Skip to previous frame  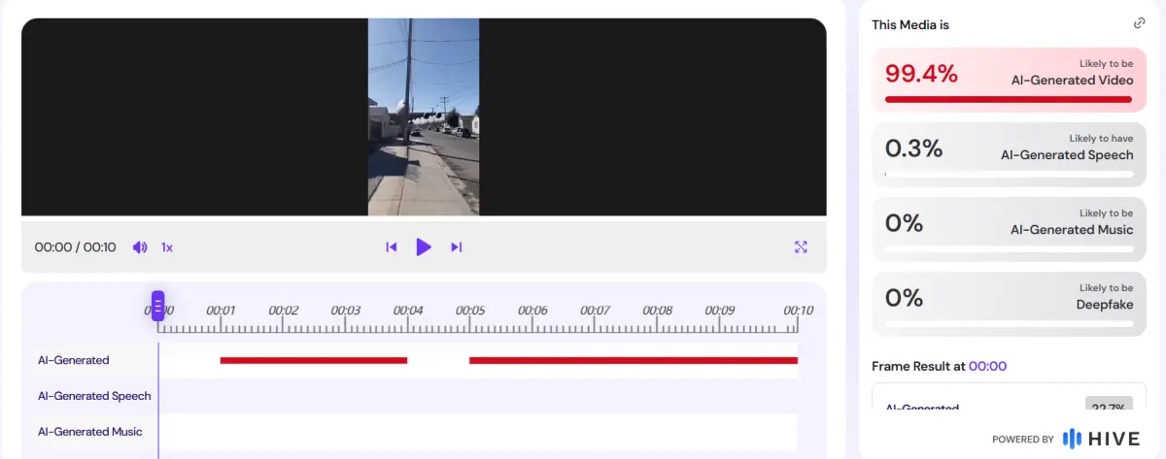[392, 247]
